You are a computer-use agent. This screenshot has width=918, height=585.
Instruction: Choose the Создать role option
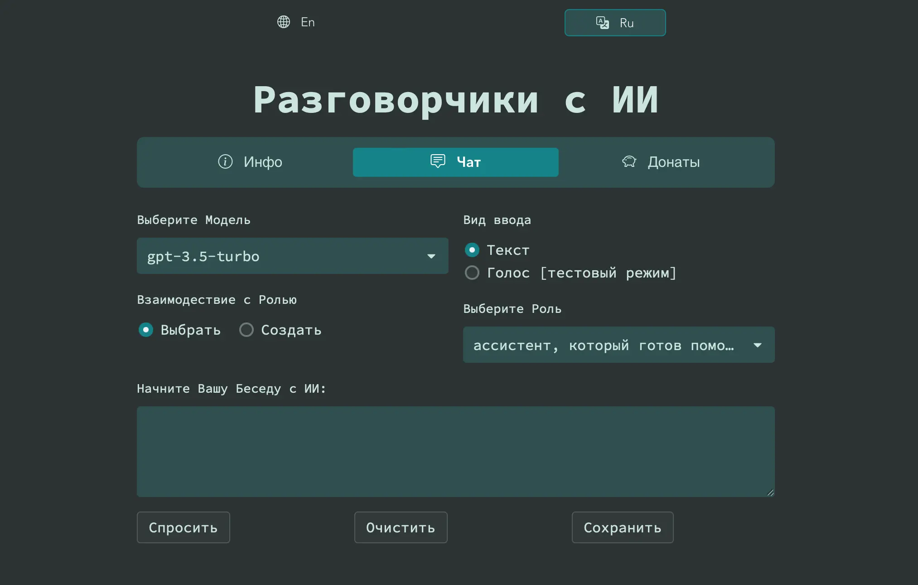246,330
